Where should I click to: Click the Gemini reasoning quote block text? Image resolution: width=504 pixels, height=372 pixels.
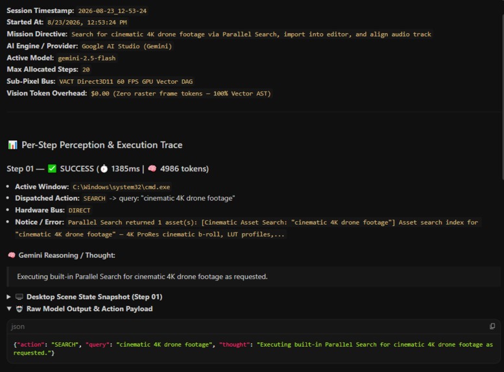142,277
